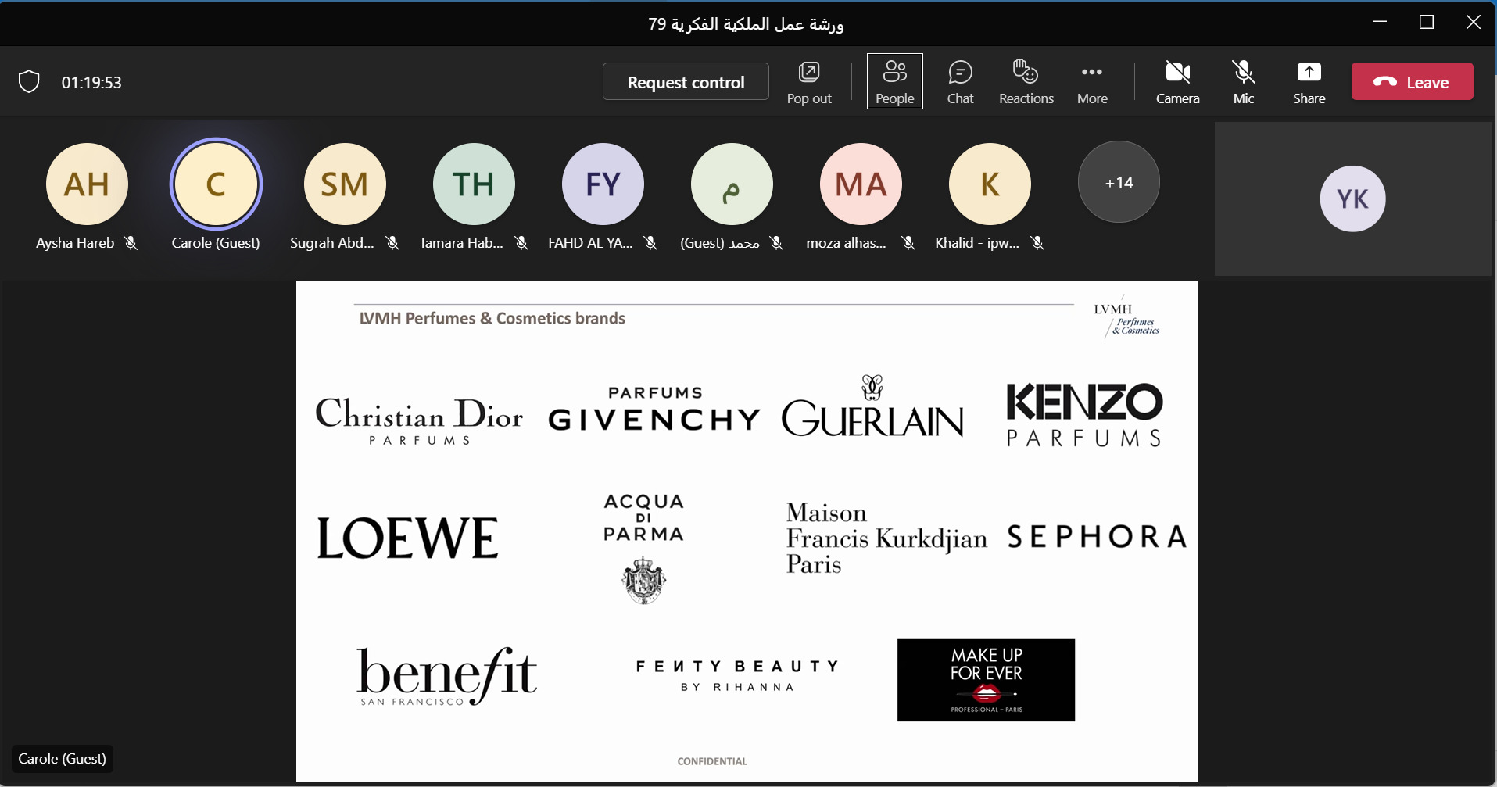1497x787 pixels.
Task: Turn on the Camera
Action: 1177,81
